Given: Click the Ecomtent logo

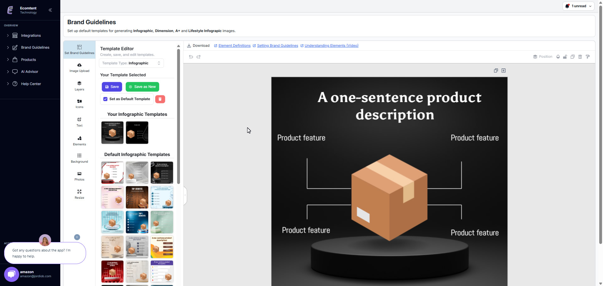Looking at the screenshot, I should tap(10, 10).
